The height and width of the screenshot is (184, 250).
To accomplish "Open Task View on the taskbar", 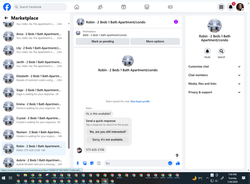I will point(10,178).
